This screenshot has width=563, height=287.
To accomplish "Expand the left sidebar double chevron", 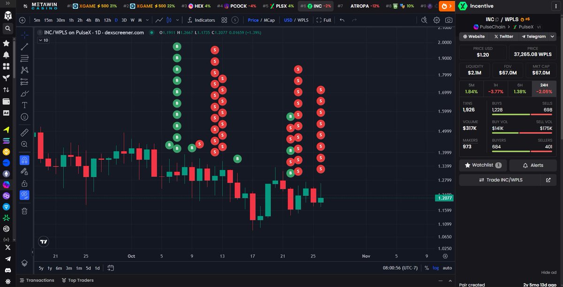I will click(7, 4).
